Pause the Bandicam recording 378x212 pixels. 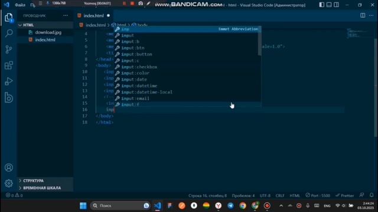[124, 4]
